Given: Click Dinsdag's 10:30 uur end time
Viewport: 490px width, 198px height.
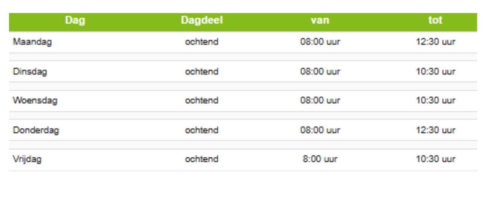Looking at the screenshot, I should (435, 72).
